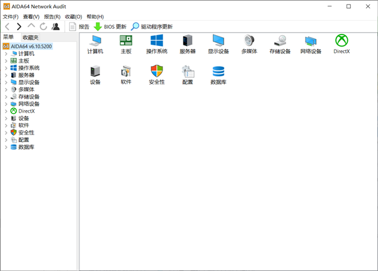Open the 网络设备 network icon
Viewport: 378px width, 271px height.
pyautogui.click(x=311, y=41)
